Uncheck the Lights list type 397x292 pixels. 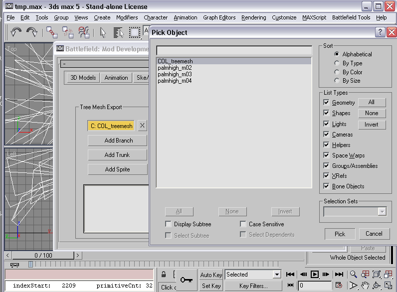click(326, 124)
